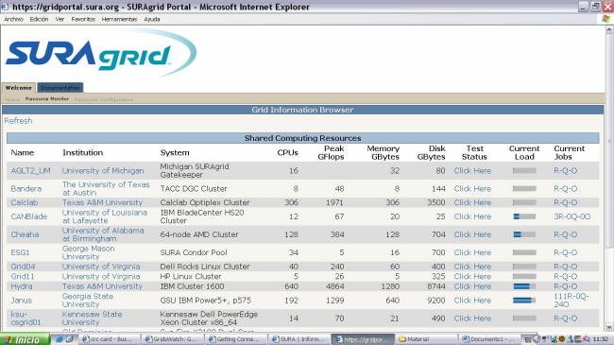Click the Current Load bar for CANBlade
The image size is (614, 345).
click(x=524, y=216)
